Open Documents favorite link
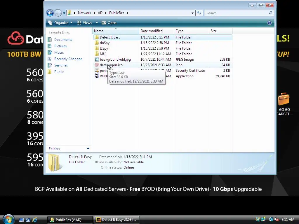The width and height of the screenshot is (299, 224). [x=63, y=40]
